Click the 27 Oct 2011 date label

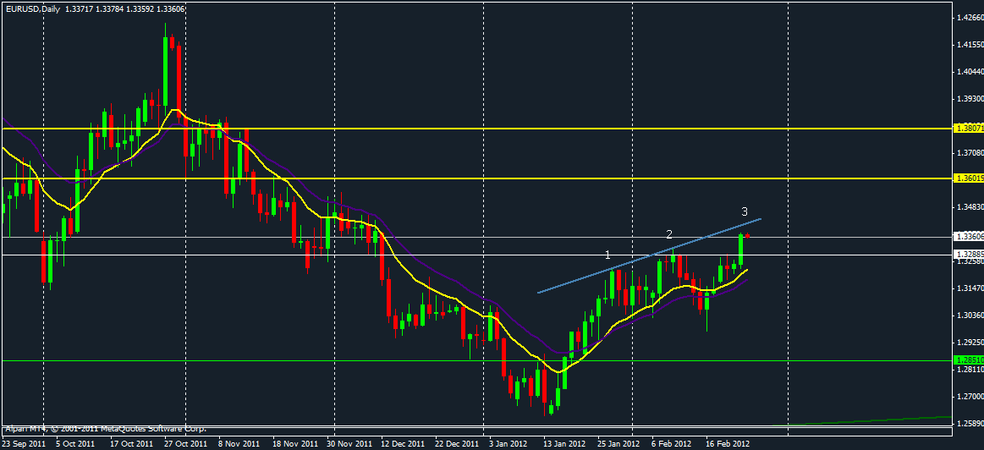188,442
